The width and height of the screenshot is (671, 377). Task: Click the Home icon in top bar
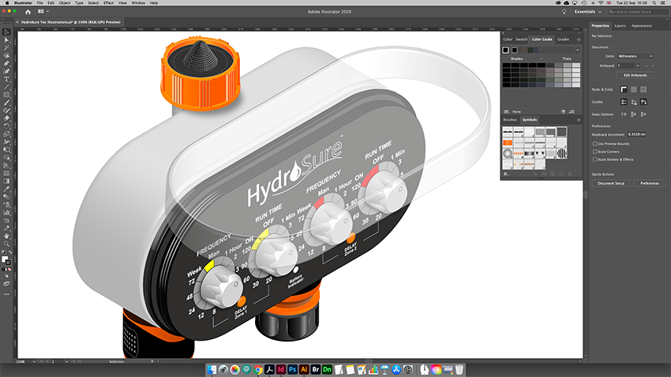28,12
